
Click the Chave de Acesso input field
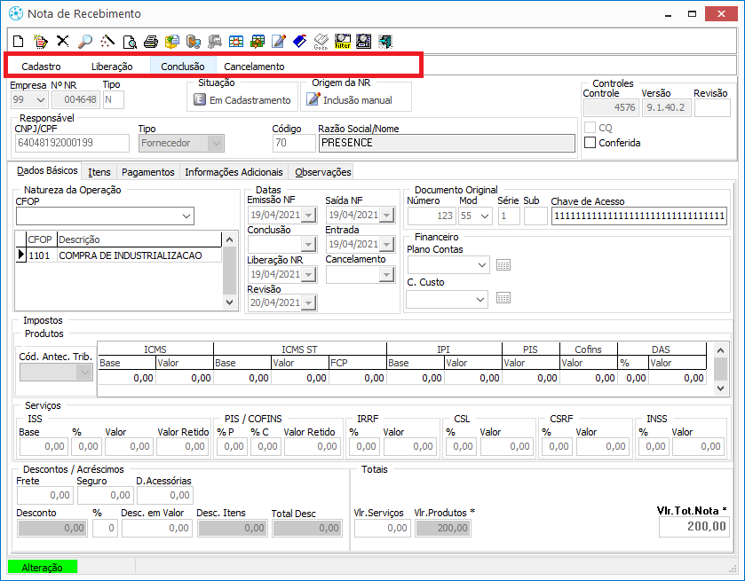(638, 216)
